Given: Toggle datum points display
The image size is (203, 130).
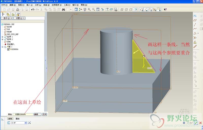Looking at the screenshot, I should click(x=150, y=9).
